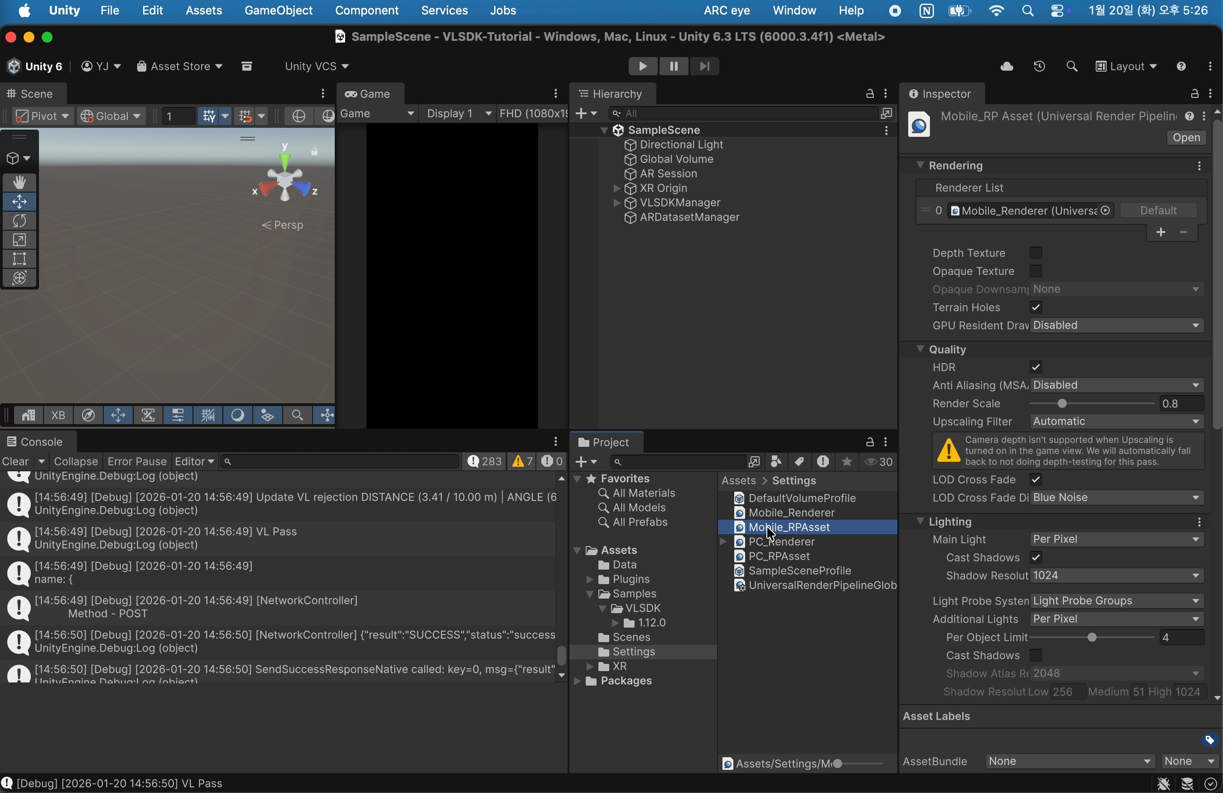
Task: Lock the Inspector panel
Action: click(x=1194, y=93)
